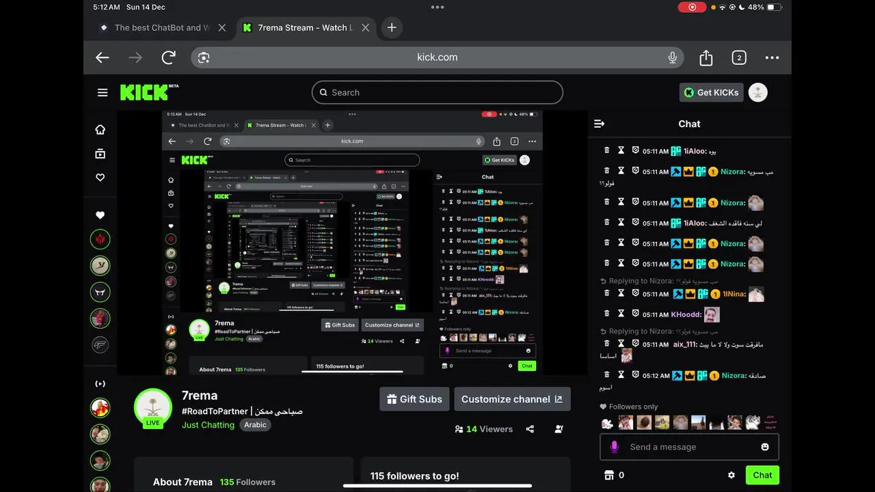The image size is (875, 492).
Task: Click '115 followers to go!' heading
Action: 415,476
